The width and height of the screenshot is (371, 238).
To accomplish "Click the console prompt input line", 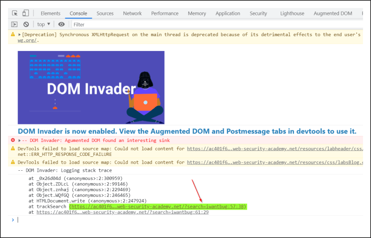I will click(189, 220).
